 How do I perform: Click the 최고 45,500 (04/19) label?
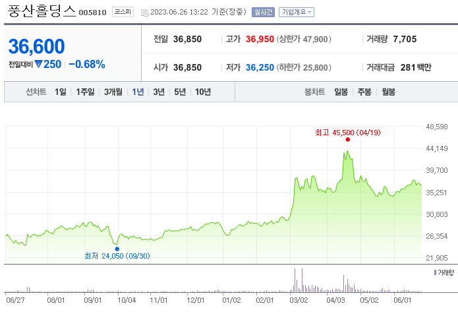[x=347, y=133]
